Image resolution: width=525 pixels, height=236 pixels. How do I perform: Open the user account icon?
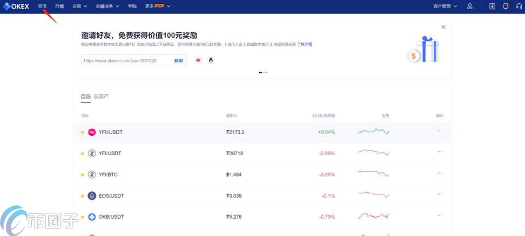click(470, 6)
